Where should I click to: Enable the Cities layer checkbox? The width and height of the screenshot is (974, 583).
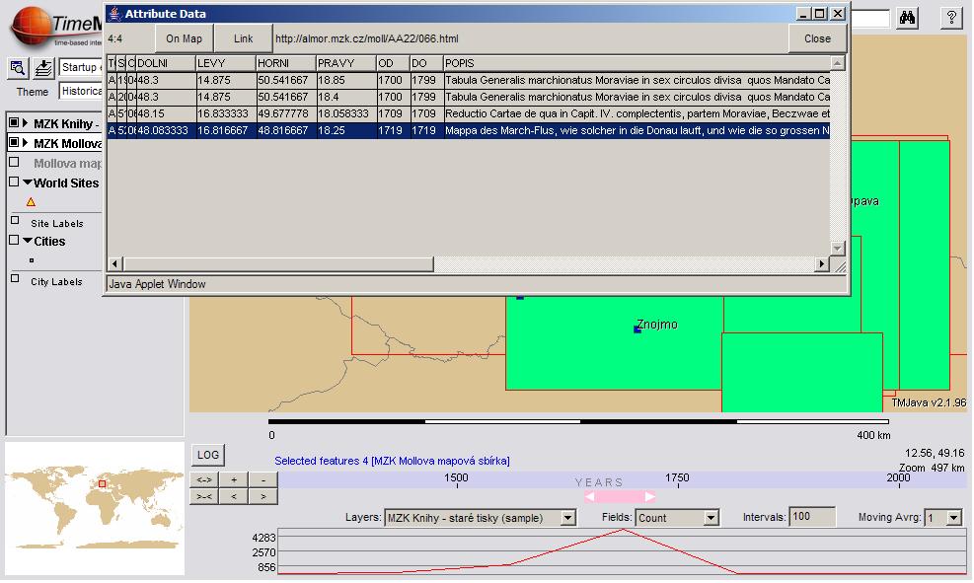tap(14, 241)
